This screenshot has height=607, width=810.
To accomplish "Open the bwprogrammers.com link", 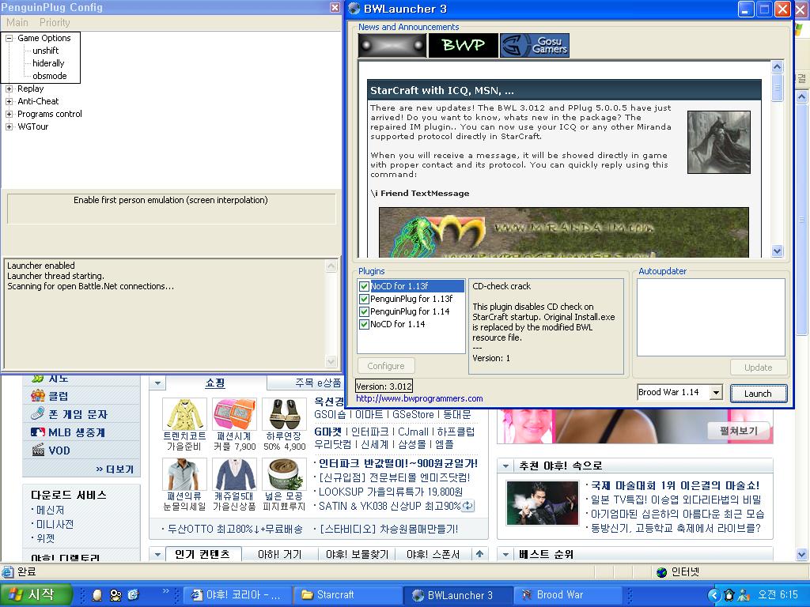I will 419,398.
